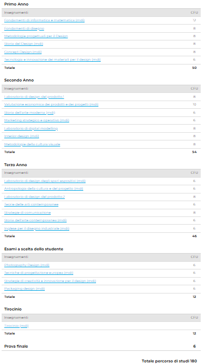This screenshot has width=204, height=364.
Task: Select the CFU header in Tirocinio table
Action: point(194,318)
